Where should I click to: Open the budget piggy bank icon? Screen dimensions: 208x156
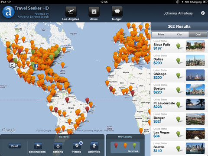point(117,12)
